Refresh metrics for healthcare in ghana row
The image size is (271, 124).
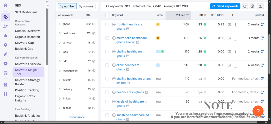click(262, 92)
